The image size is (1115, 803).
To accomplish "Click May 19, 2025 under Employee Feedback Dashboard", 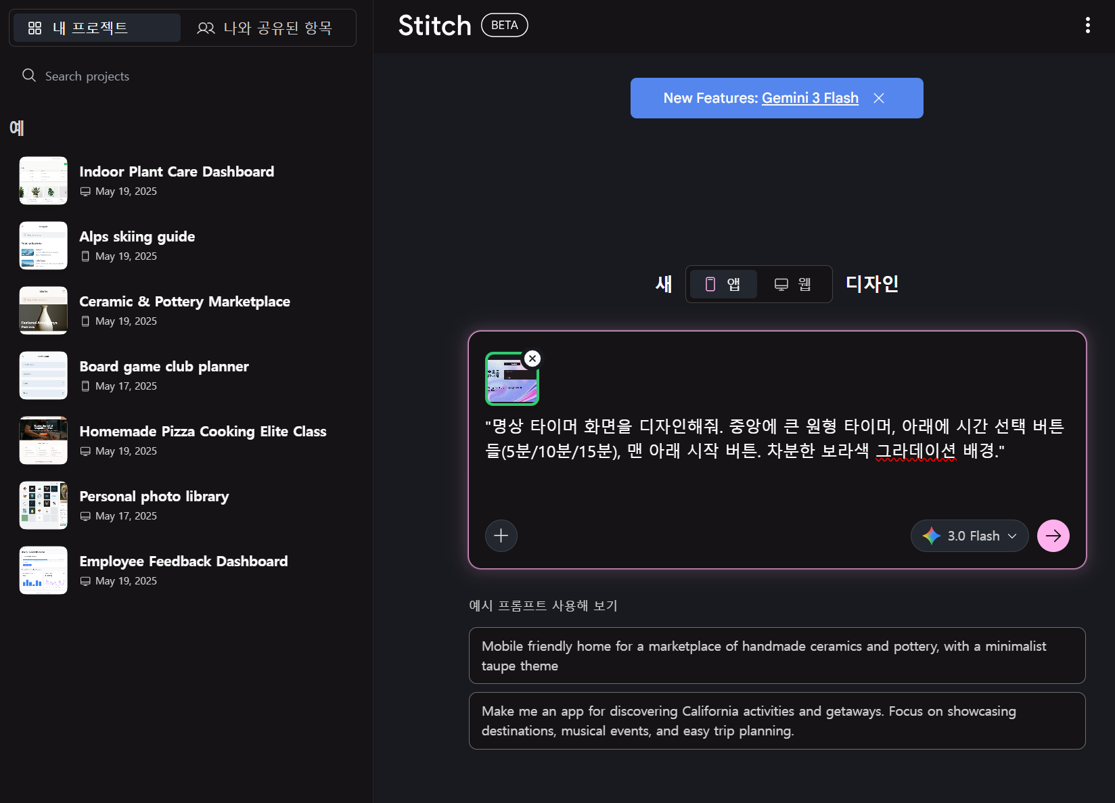I will coord(126,581).
